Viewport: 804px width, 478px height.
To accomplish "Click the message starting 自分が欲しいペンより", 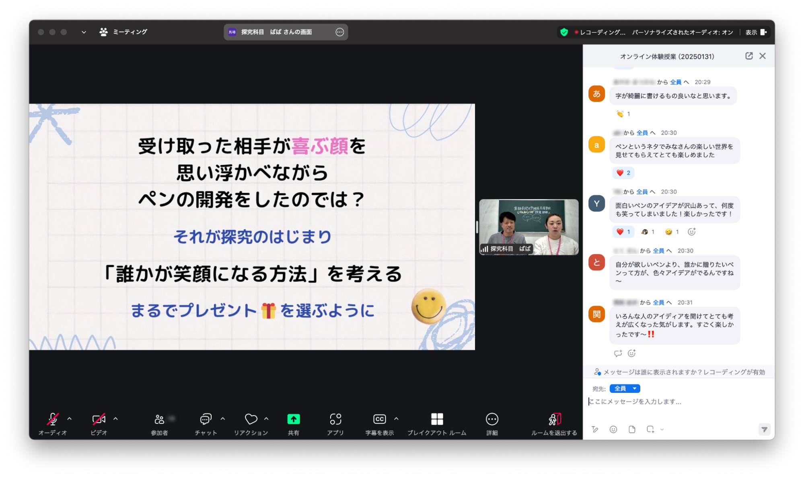I will coord(674,273).
